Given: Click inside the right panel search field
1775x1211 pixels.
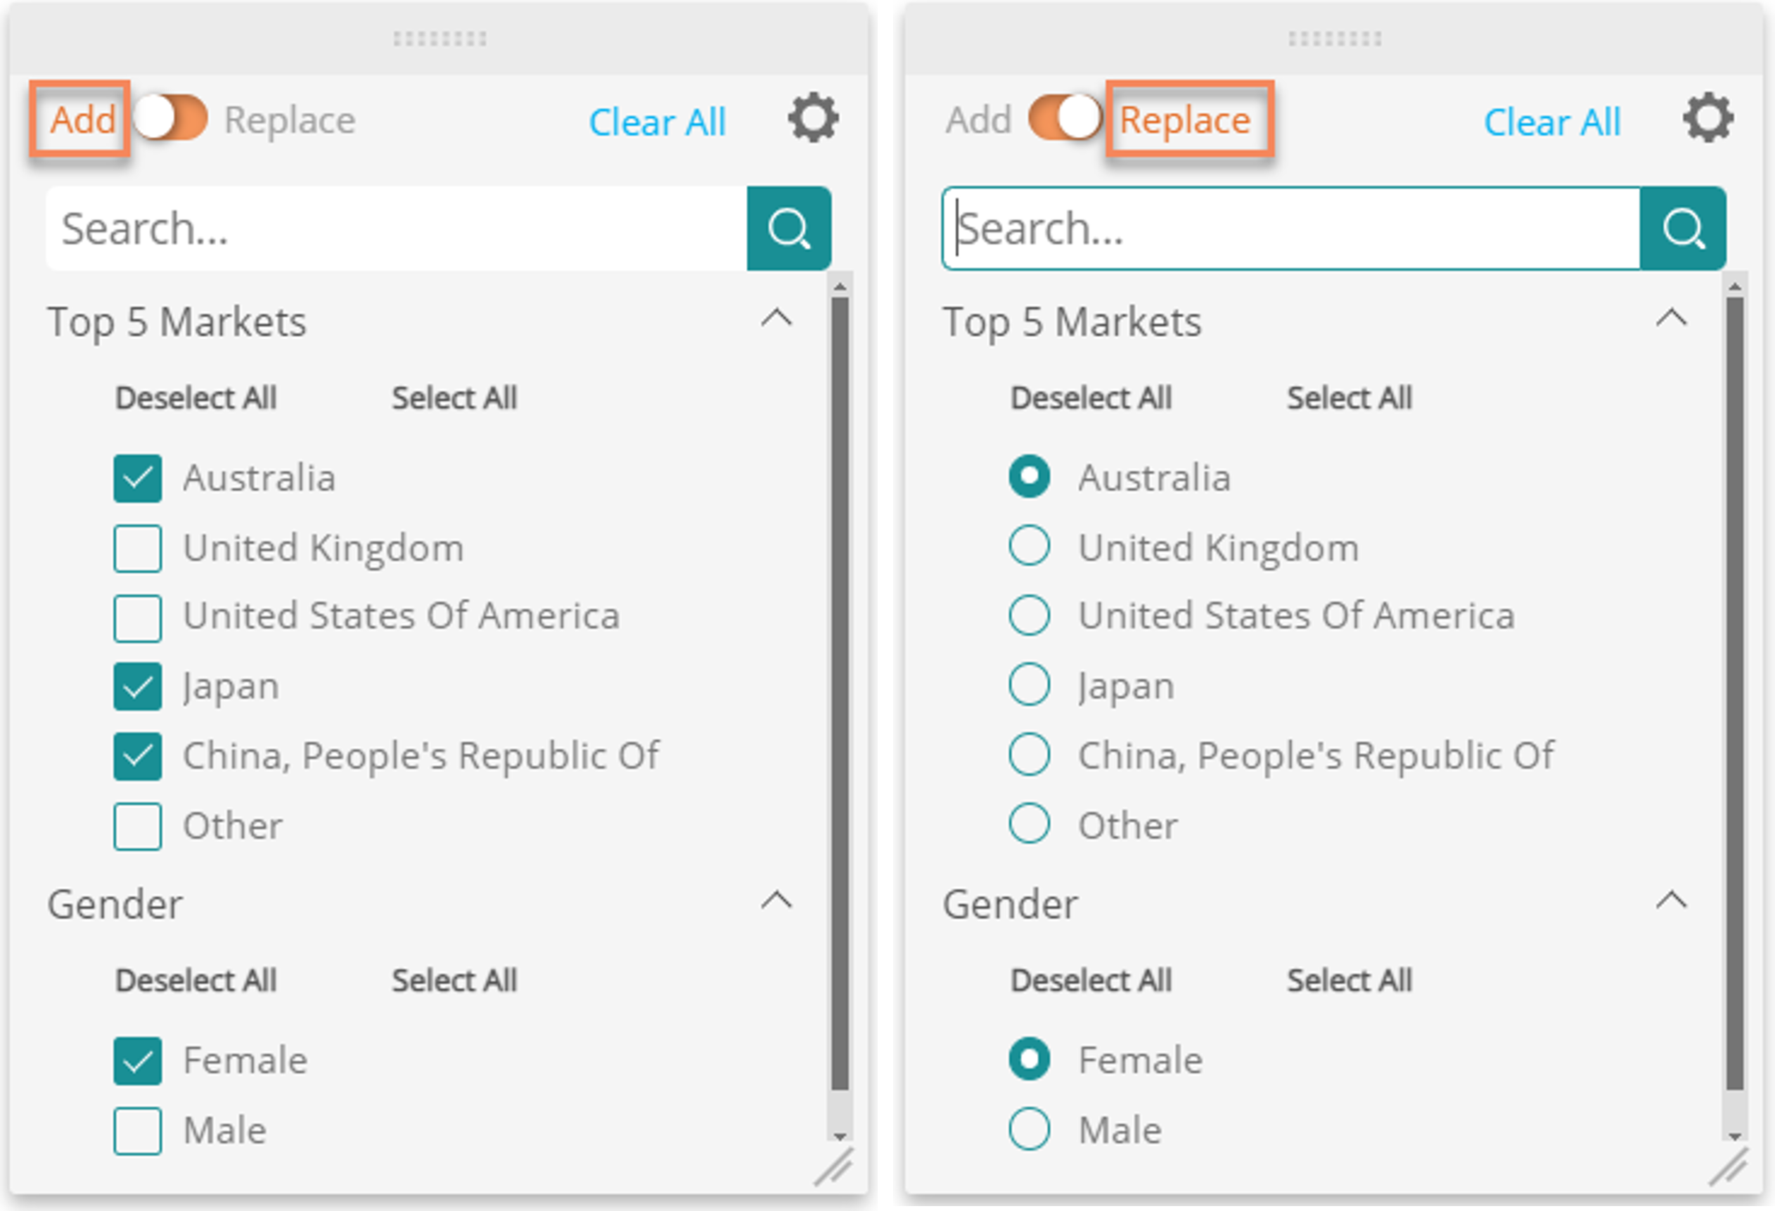Looking at the screenshot, I should point(1298,228).
